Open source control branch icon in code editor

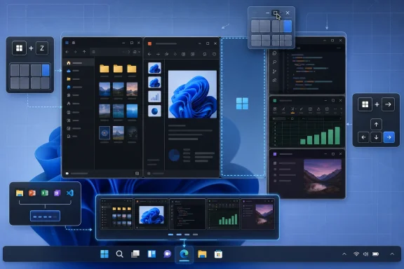[275, 71]
